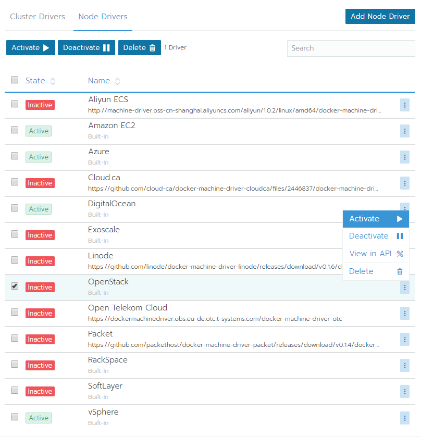
Task: Select the DigitalOcean driver checkbox
Action: (15, 208)
